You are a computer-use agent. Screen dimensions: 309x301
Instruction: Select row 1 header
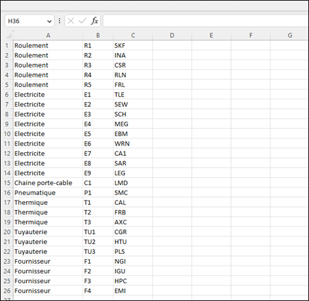click(x=7, y=46)
